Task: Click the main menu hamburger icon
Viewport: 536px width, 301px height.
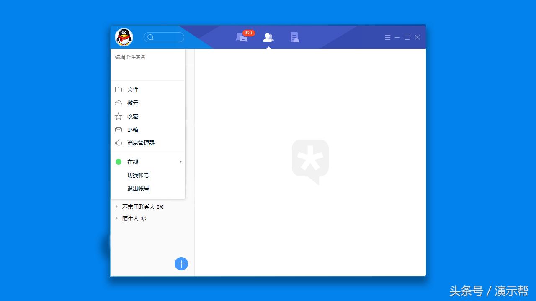Action: [x=387, y=37]
